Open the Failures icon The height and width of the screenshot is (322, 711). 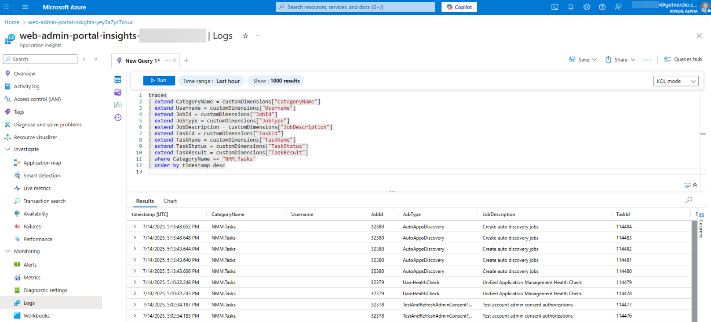point(17,226)
